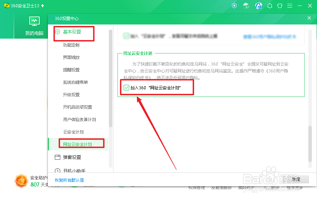
Task: Expand the 基本设置 category
Action: pos(72,32)
